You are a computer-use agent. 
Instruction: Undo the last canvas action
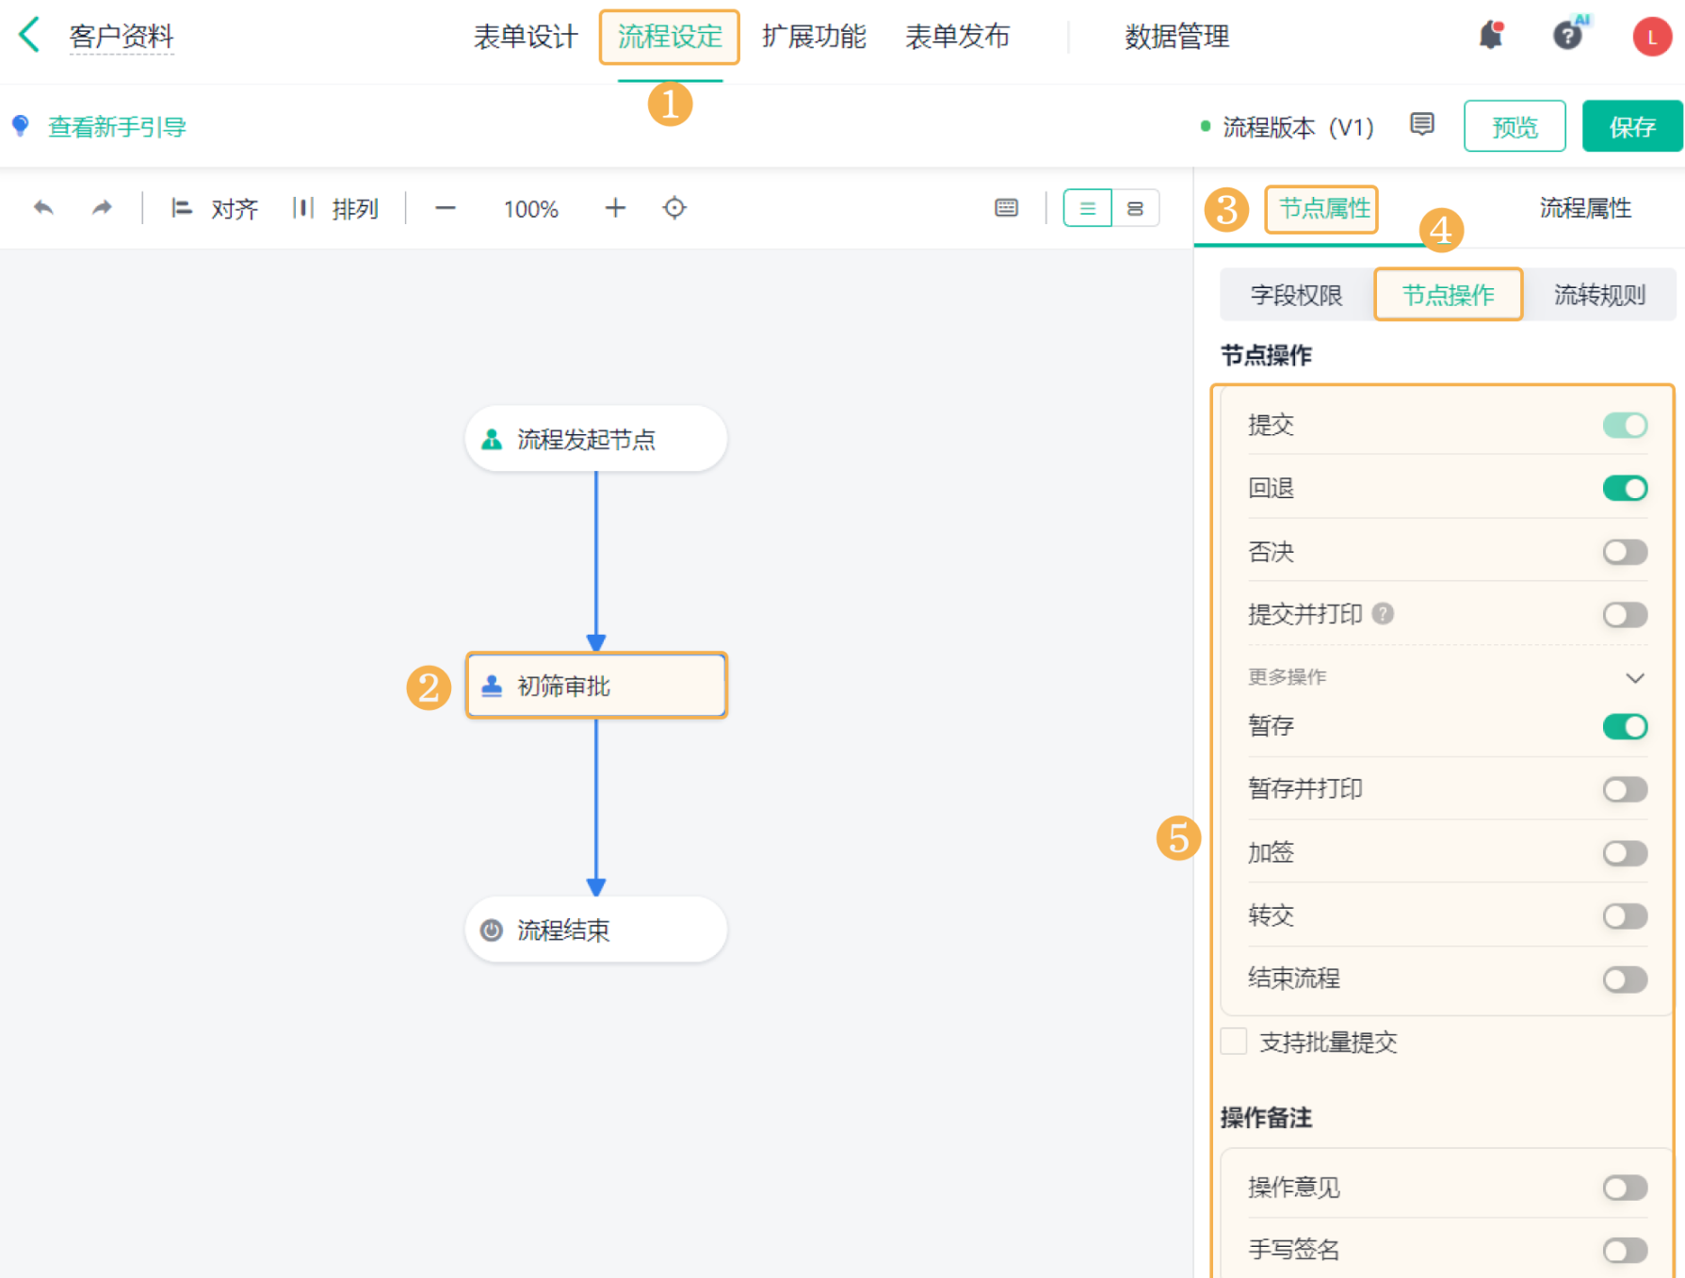click(x=43, y=207)
